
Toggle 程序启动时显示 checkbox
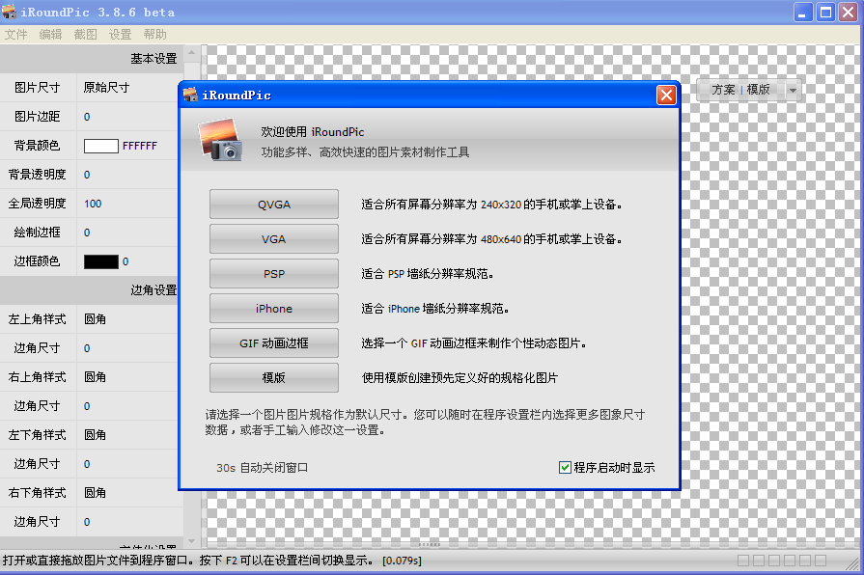point(565,468)
